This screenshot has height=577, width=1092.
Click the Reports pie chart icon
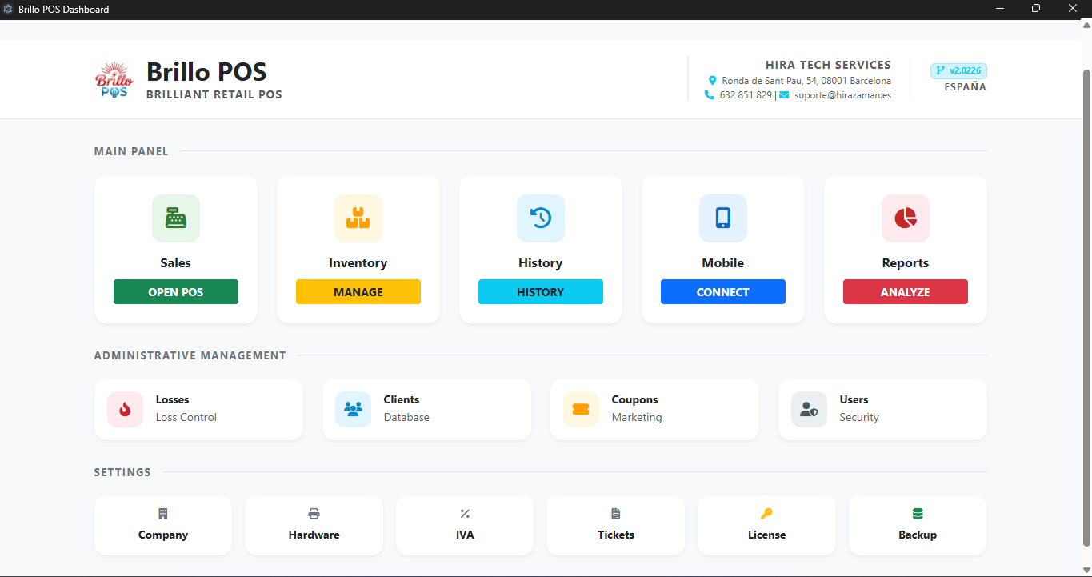[x=906, y=218]
